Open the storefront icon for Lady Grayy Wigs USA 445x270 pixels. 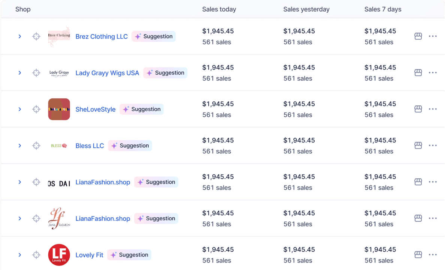pyautogui.click(x=418, y=73)
